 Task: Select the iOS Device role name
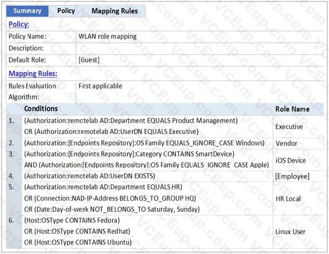click(x=291, y=160)
